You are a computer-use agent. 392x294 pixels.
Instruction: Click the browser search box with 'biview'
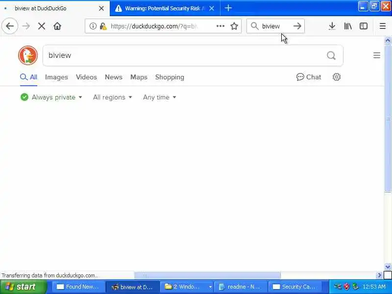[275, 26]
